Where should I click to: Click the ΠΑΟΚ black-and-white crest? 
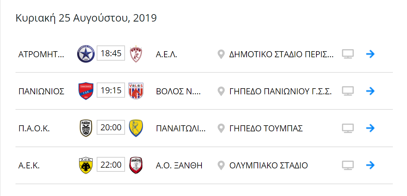(86, 128)
